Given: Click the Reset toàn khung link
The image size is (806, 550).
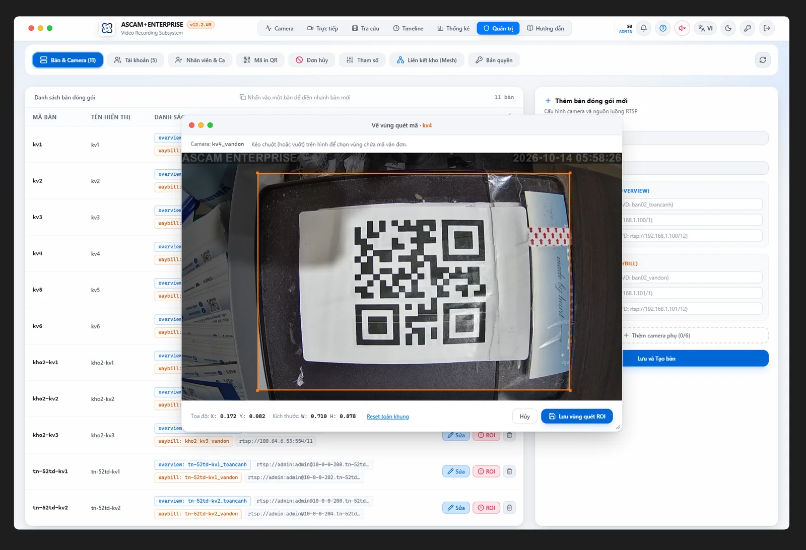Looking at the screenshot, I should point(388,417).
